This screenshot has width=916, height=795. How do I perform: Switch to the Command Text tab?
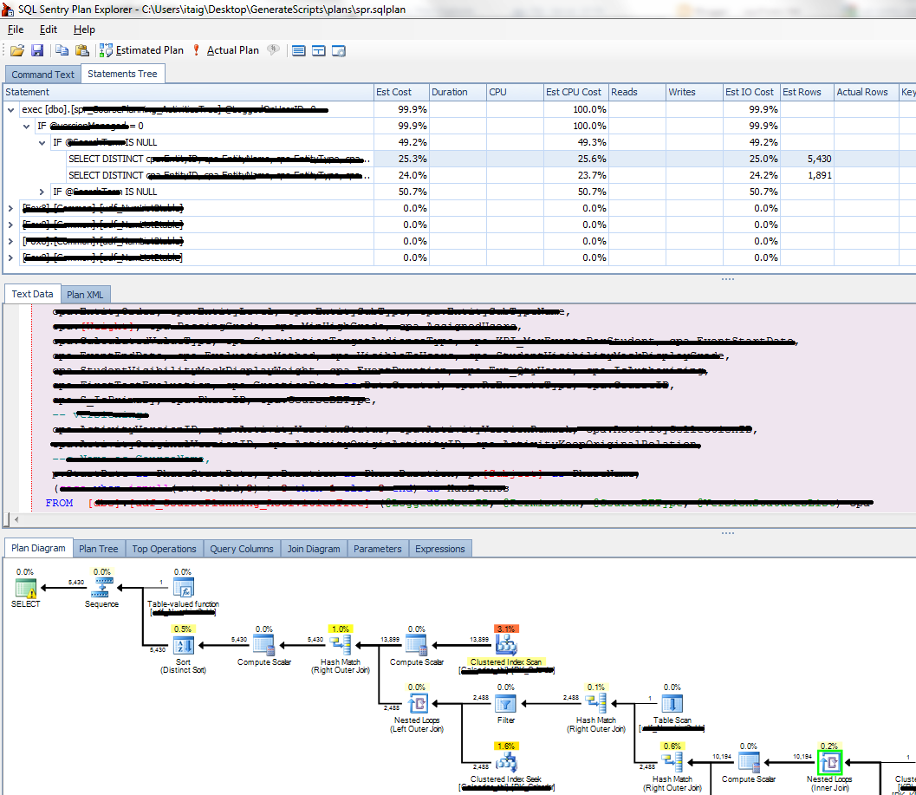click(x=42, y=75)
